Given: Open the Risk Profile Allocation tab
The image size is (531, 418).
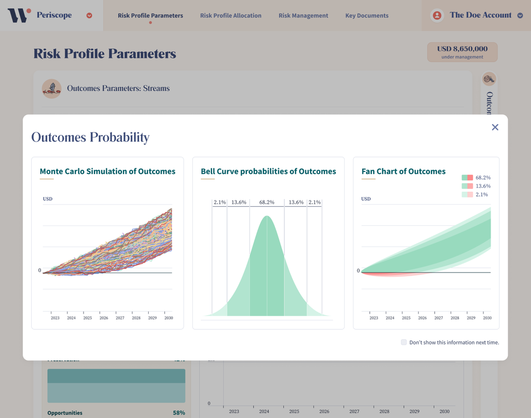Looking at the screenshot, I should tap(231, 16).
